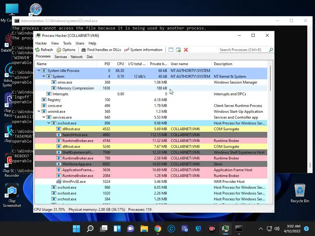Sort by the Private bytes column header
The width and height of the screenshot is (315, 236).
point(158,64)
